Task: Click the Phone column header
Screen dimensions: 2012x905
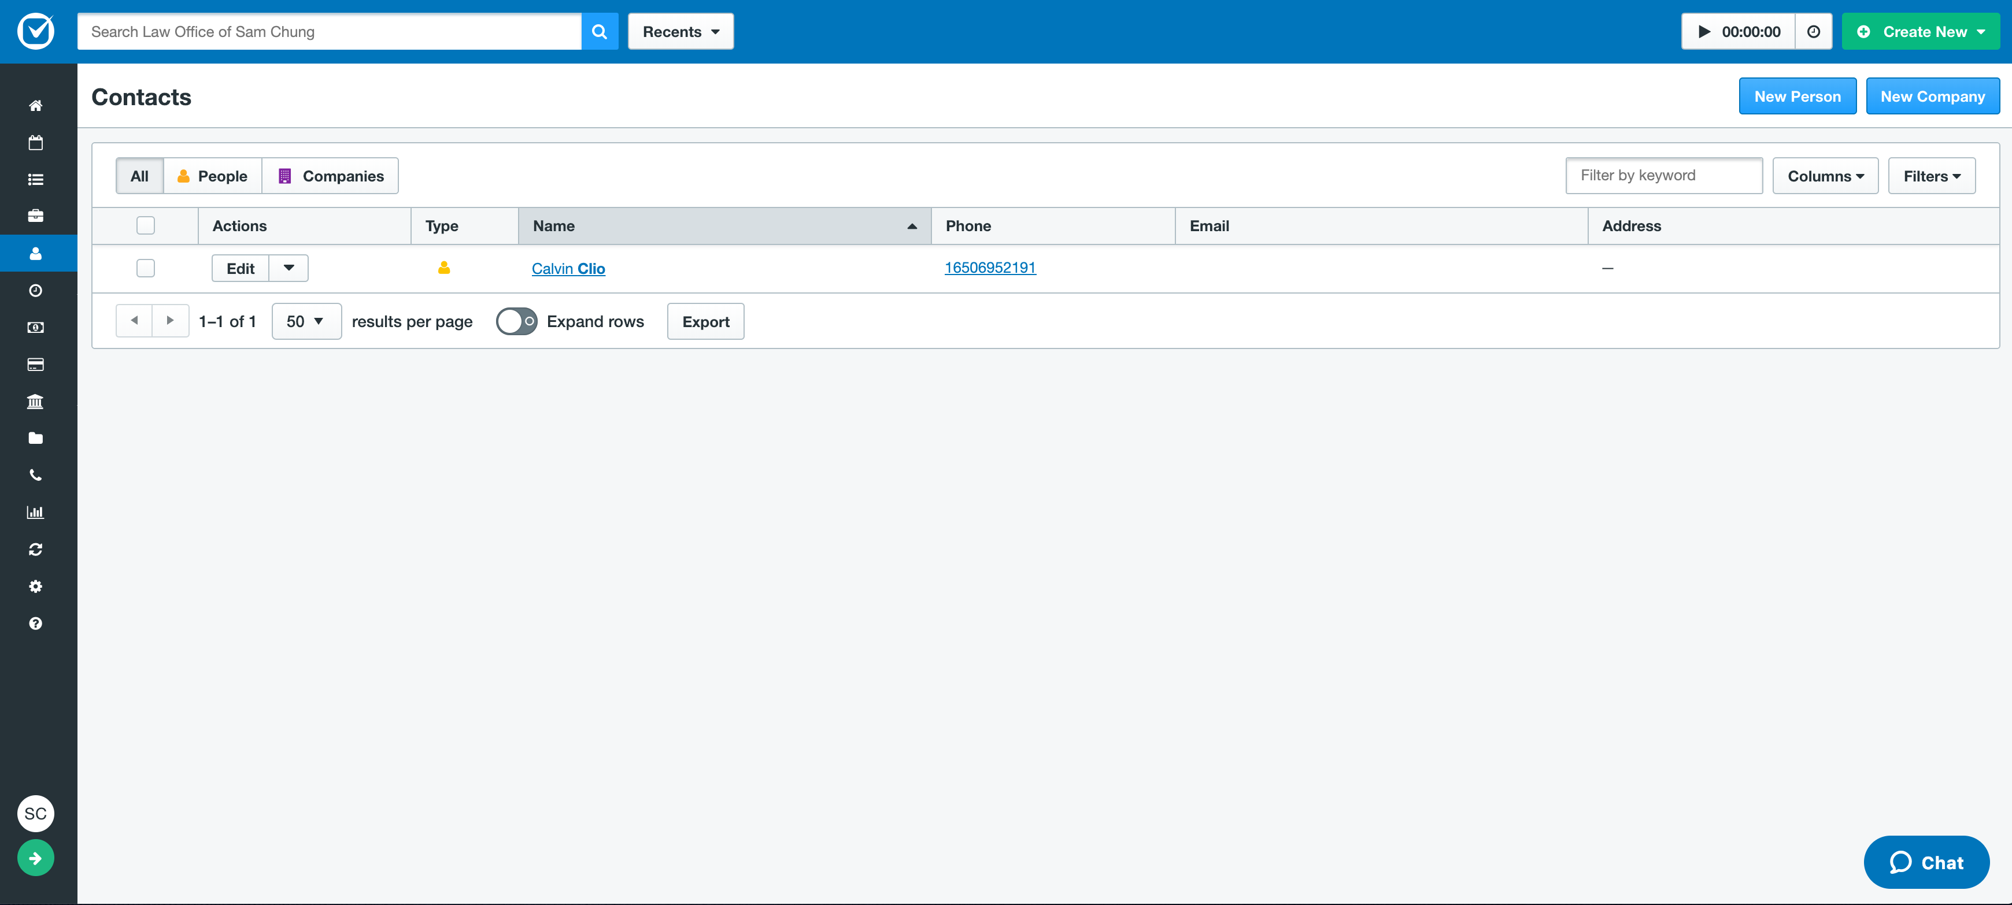Action: tap(1053, 225)
